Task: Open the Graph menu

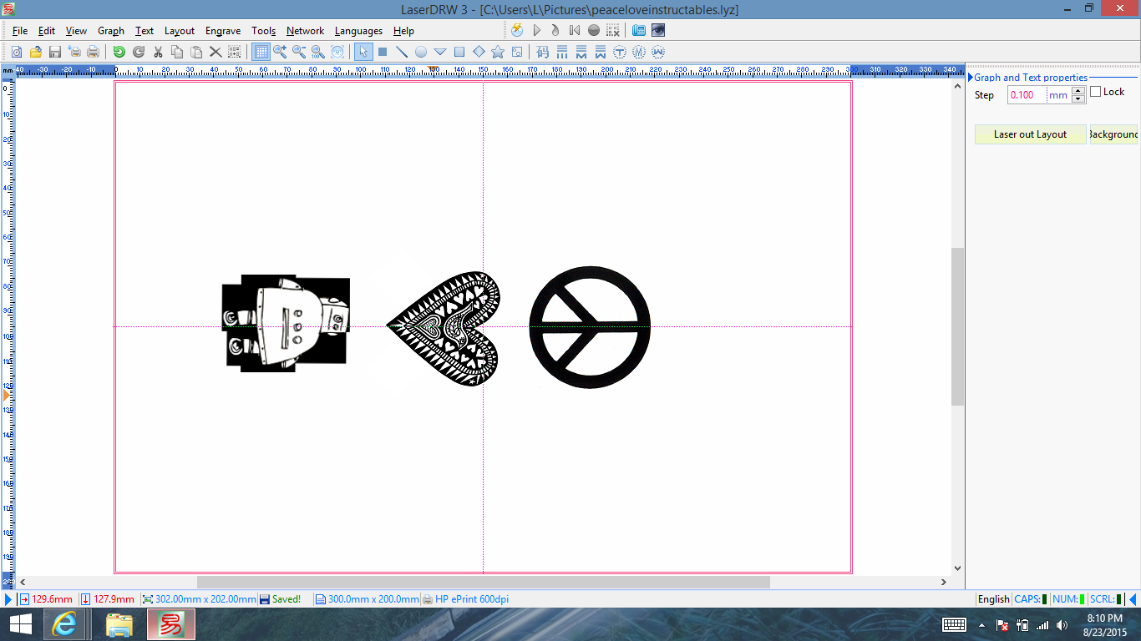Action: (111, 31)
